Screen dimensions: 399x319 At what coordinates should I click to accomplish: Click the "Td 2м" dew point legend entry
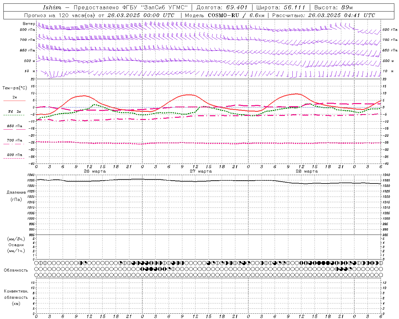point(15,112)
